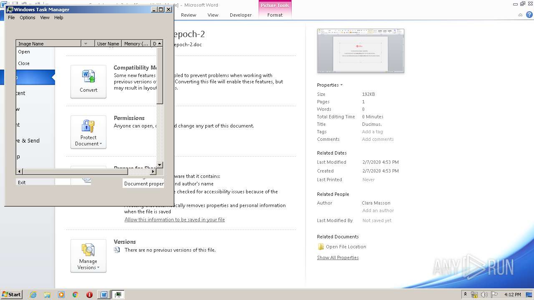Minimize the Task Manager window
534x300 pixels.
coord(154,9)
